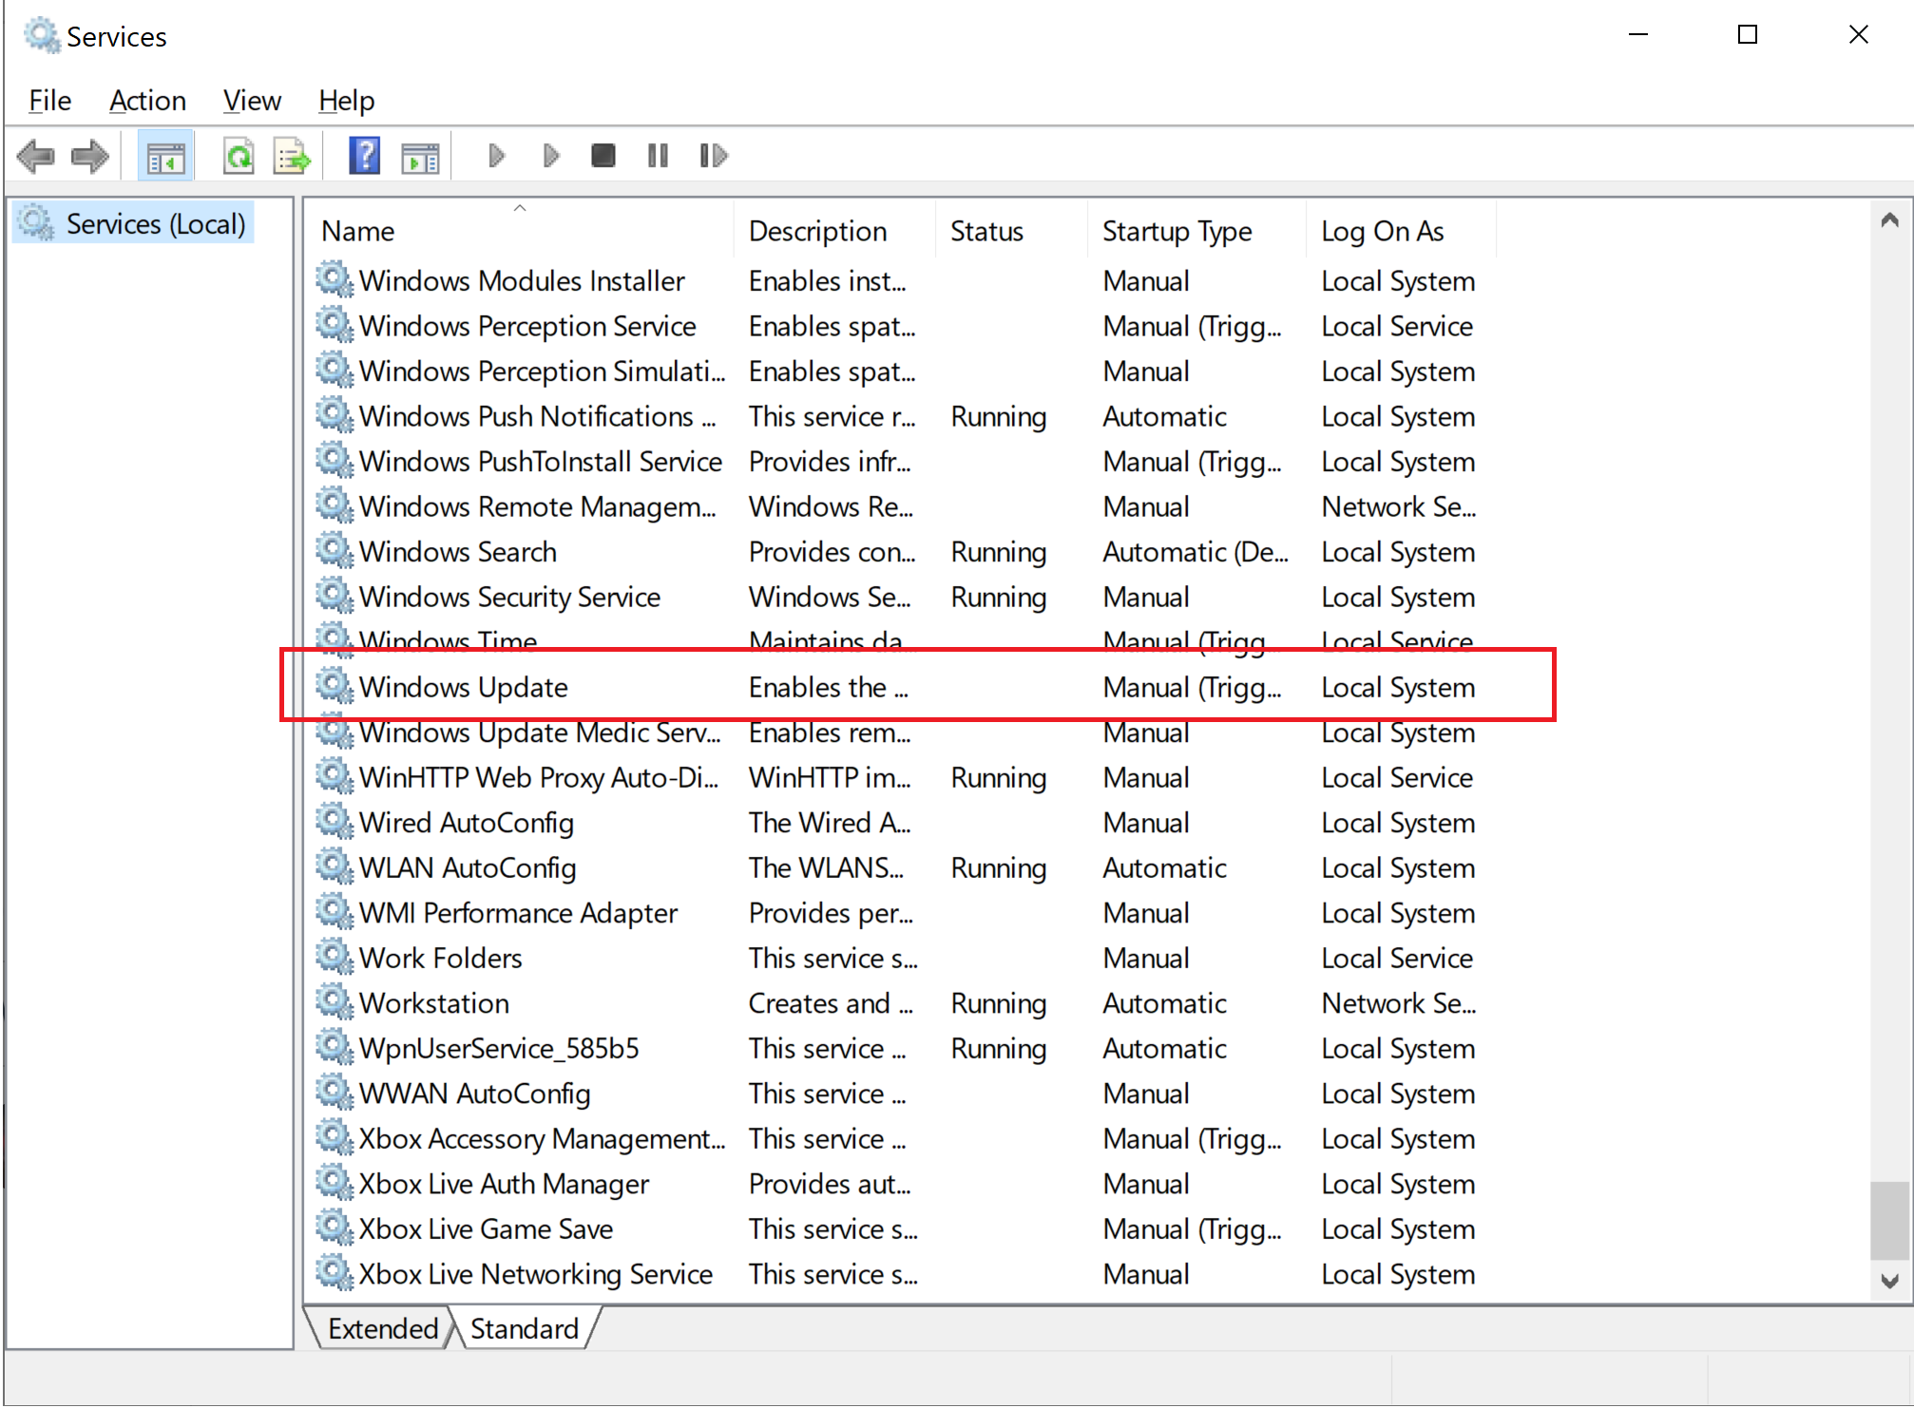Click Network Se... log on for Workstation

coord(1399,1003)
